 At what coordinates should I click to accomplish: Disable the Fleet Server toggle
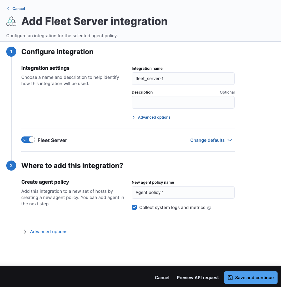pyautogui.click(x=28, y=140)
